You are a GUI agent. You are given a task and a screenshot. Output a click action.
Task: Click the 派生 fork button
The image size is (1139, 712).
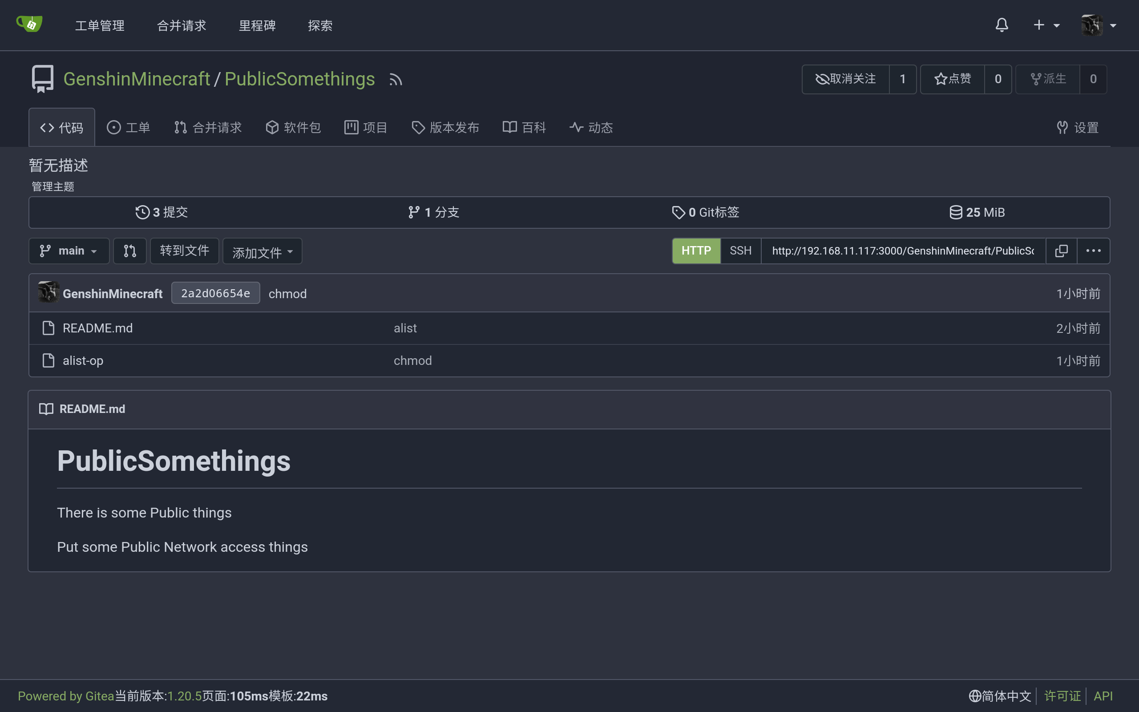point(1047,79)
